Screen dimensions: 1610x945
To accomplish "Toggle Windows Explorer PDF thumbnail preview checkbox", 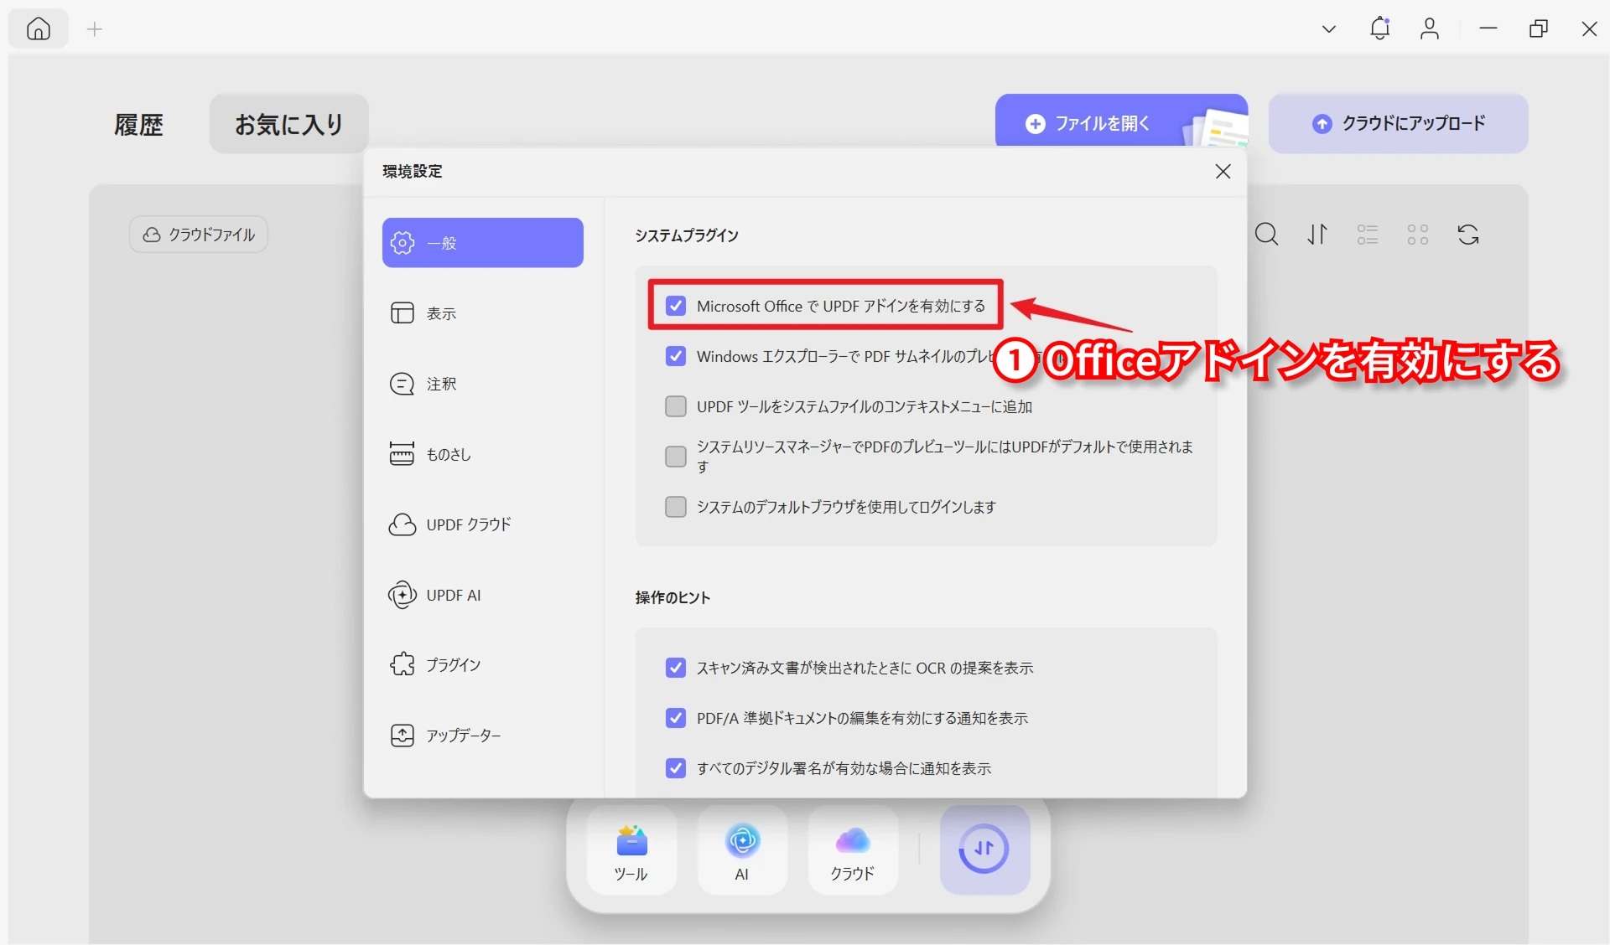I will pyautogui.click(x=676, y=356).
